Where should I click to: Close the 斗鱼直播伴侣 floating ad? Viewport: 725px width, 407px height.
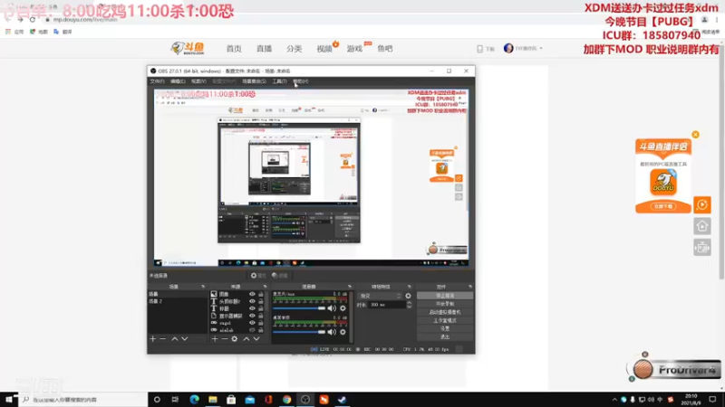(x=695, y=135)
